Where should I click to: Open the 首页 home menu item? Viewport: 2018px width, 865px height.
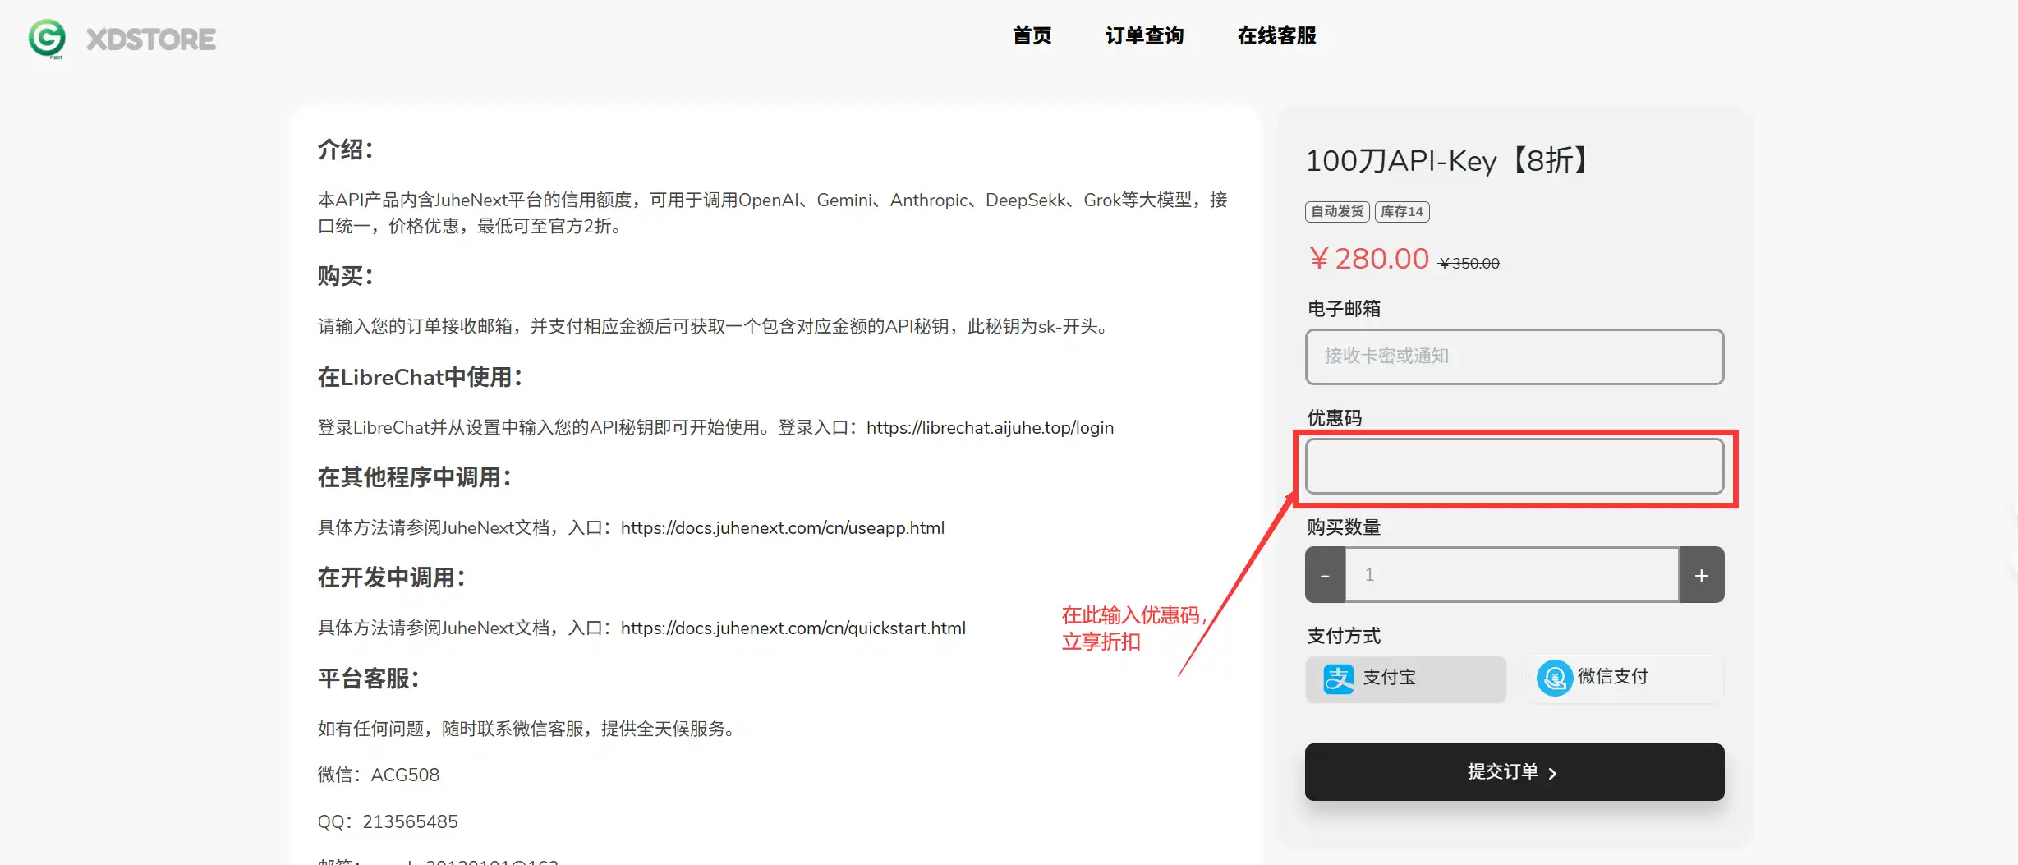(x=1032, y=36)
